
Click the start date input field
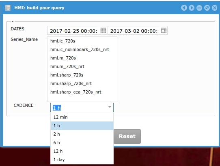tap(74, 31)
